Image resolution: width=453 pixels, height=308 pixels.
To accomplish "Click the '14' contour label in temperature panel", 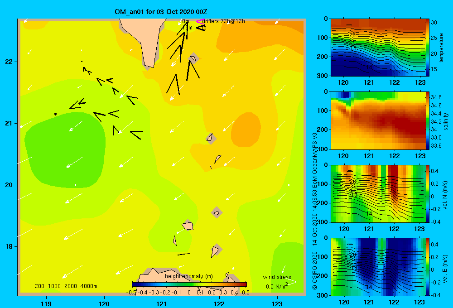I will tap(369, 67).
